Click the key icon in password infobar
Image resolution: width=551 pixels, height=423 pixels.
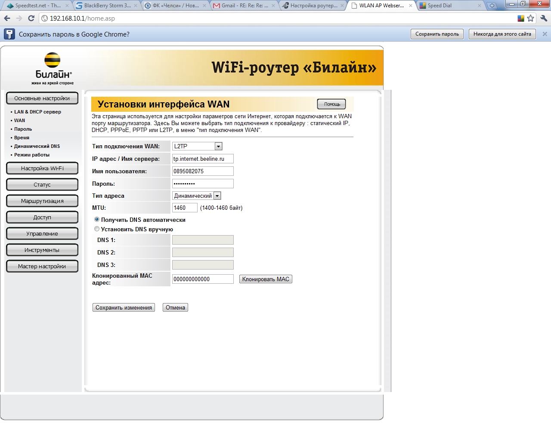click(9, 34)
